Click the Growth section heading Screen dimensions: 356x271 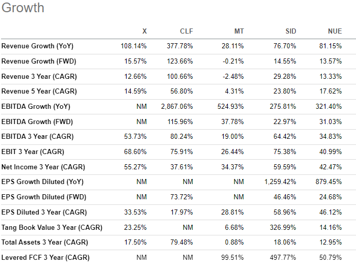23,8
